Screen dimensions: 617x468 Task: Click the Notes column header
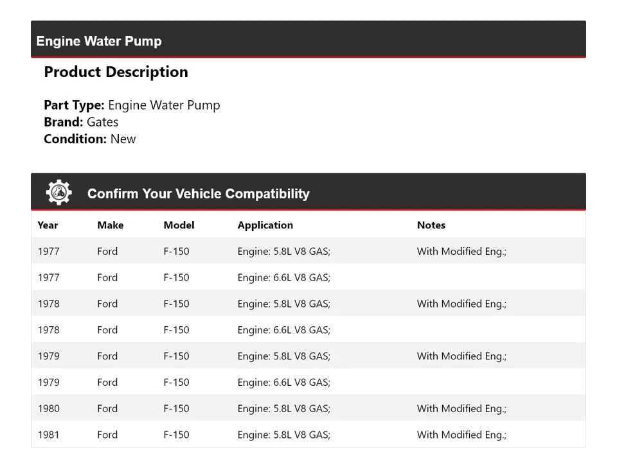click(431, 225)
